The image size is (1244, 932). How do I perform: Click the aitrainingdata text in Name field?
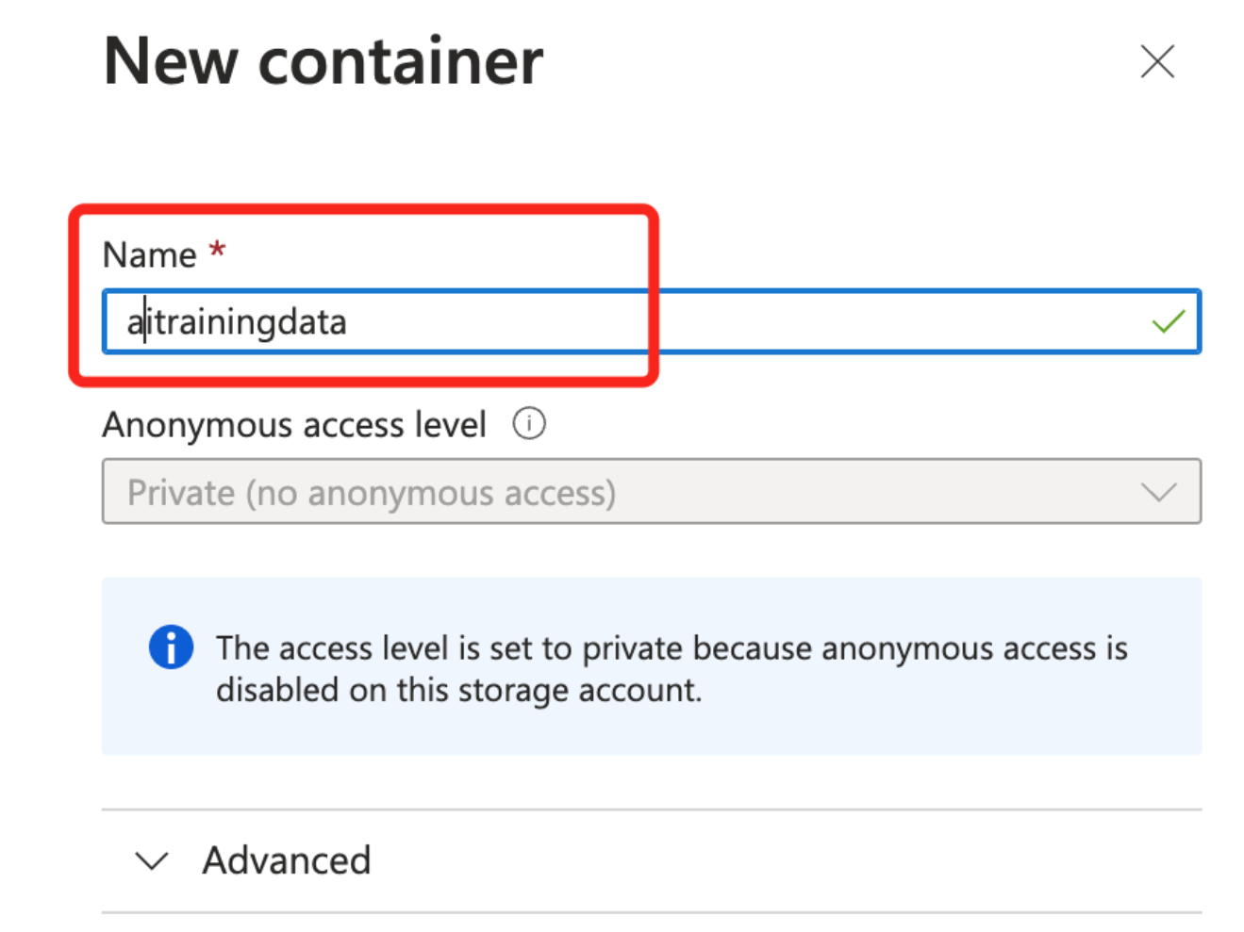[x=238, y=322]
